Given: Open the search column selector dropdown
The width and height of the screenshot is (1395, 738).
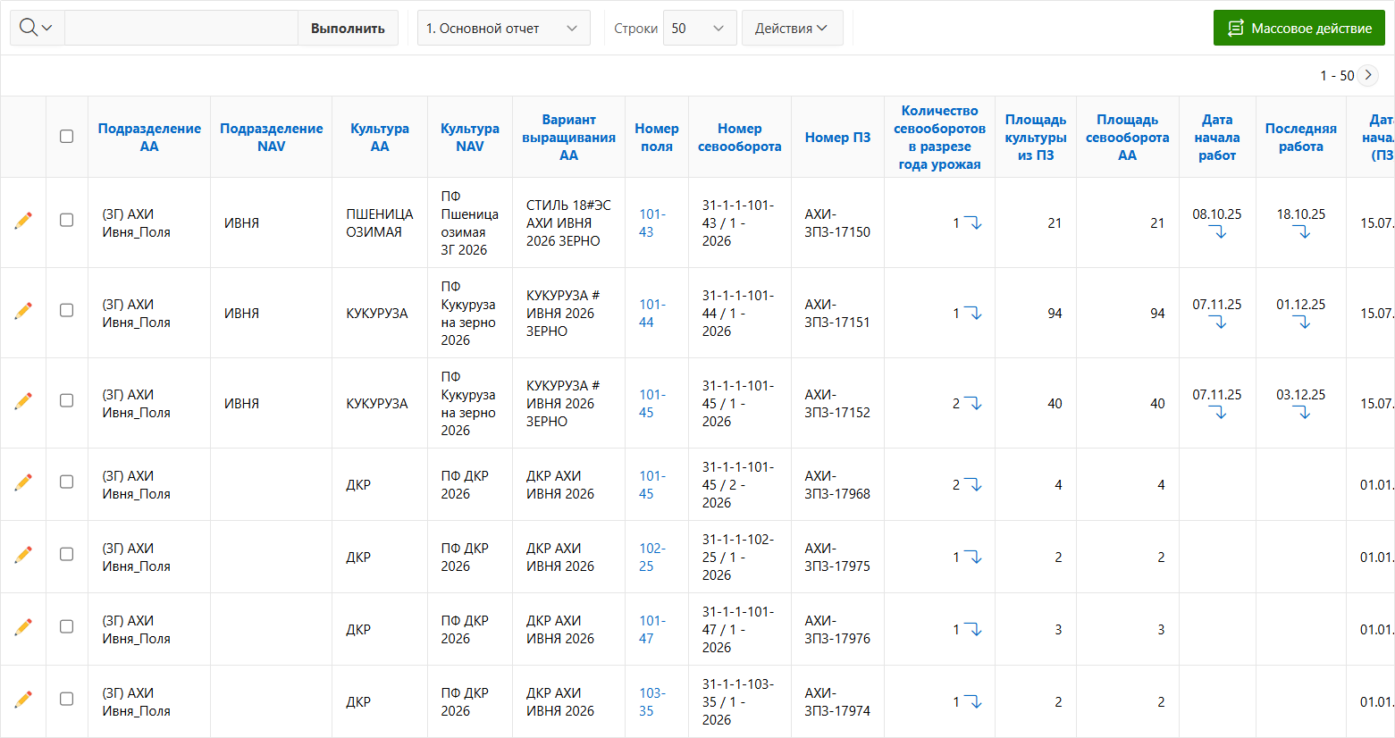Looking at the screenshot, I should [37, 28].
